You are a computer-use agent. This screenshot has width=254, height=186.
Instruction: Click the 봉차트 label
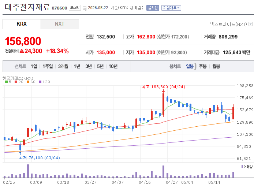click(175, 66)
